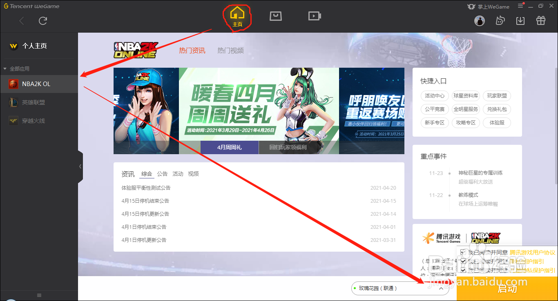Select the 公告 news tab
The width and height of the screenshot is (558, 301).
(x=162, y=174)
